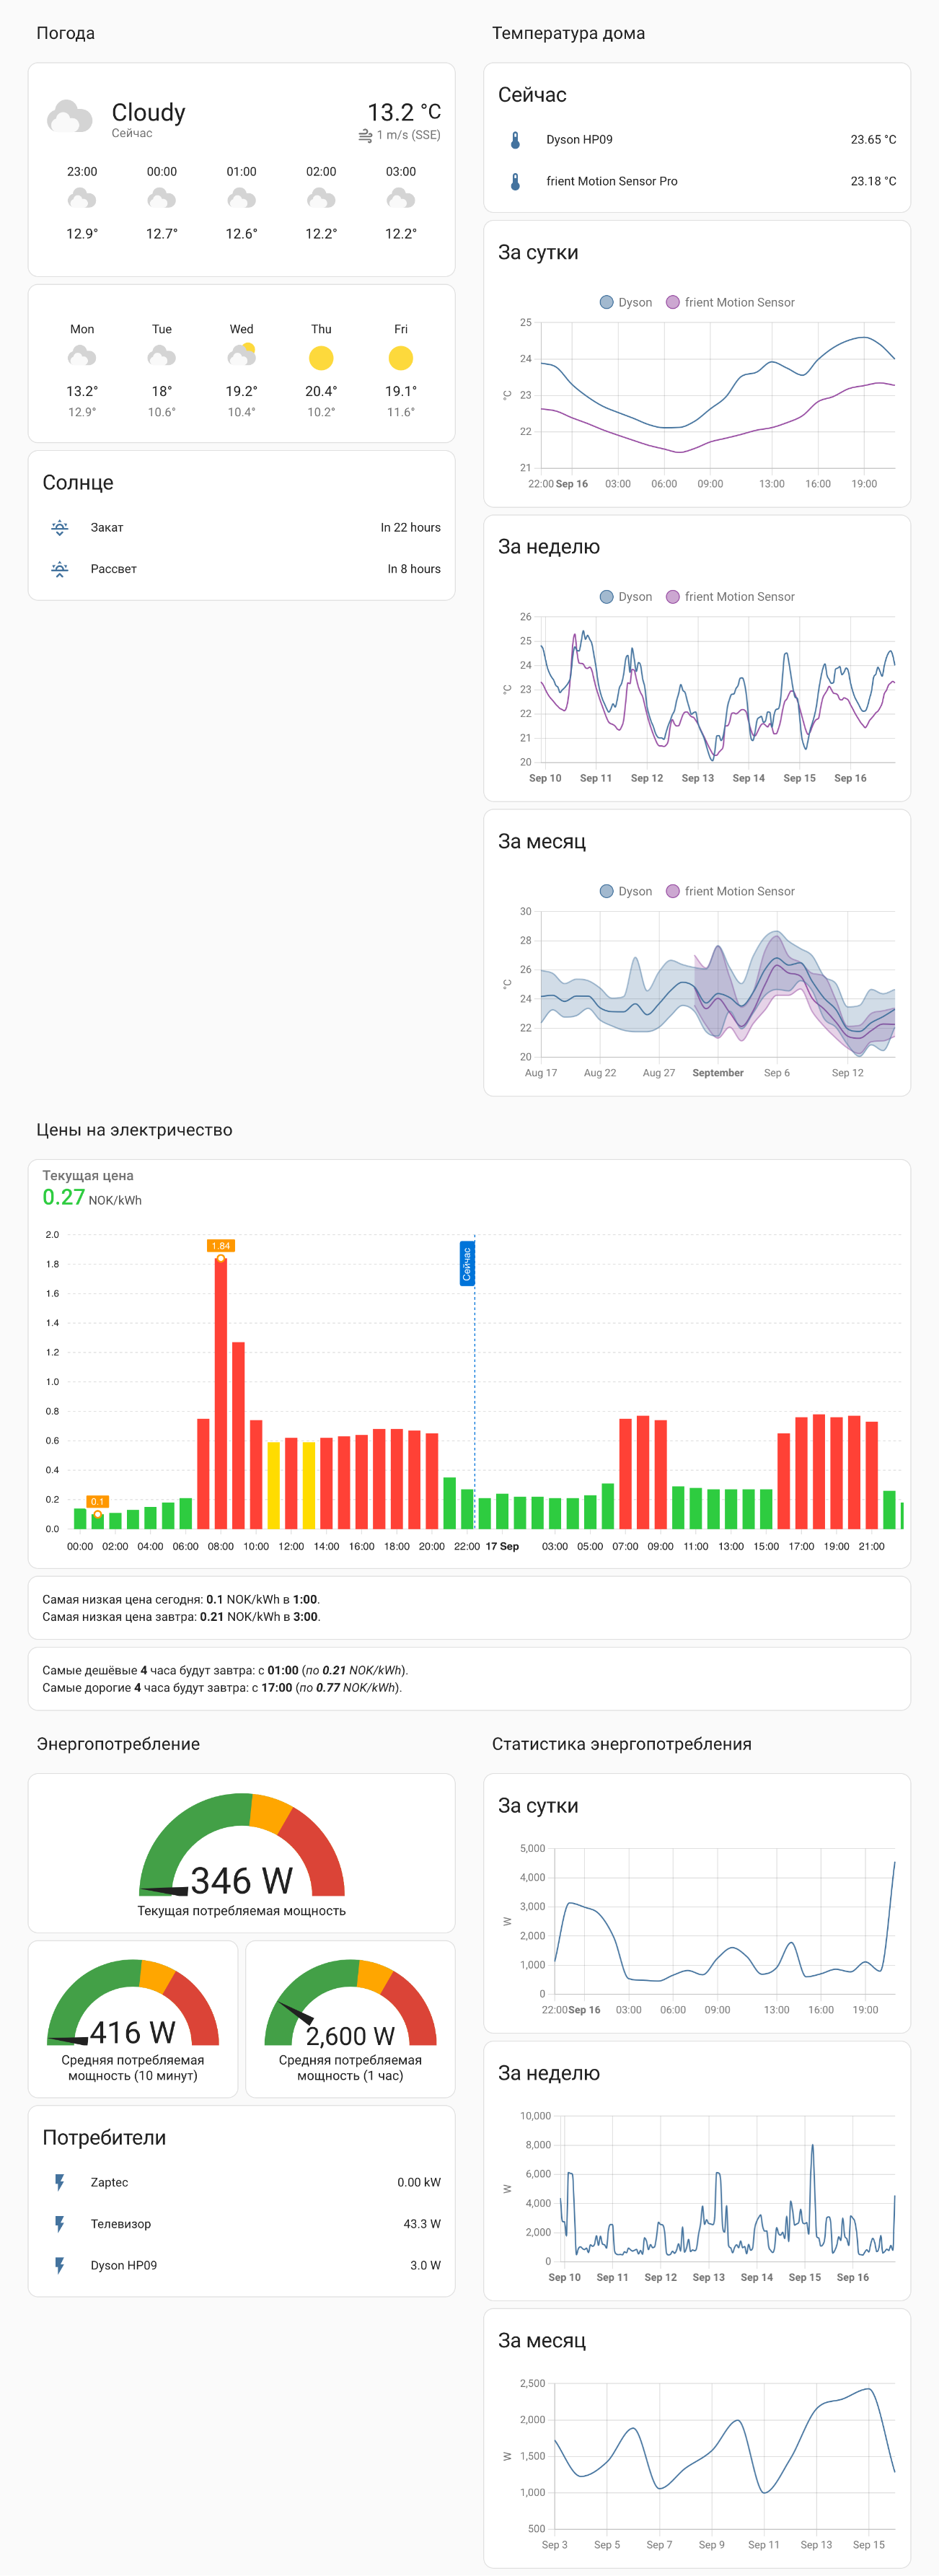This screenshot has height=2576, width=939.
Task: Toggle Dyson series in За месяц temperature legend
Action: click(x=626, y=891)
